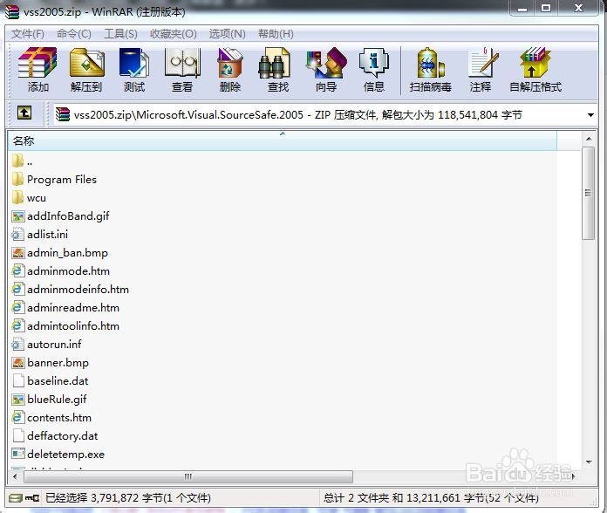Click the horizontal scrollbar thumb
607x513 pixels.
coord(188,476)
